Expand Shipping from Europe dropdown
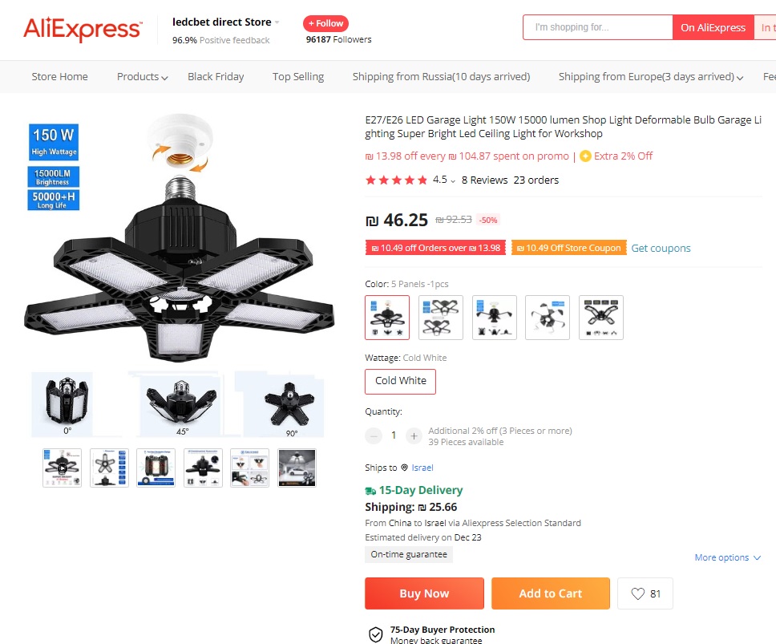 [651, 77]
